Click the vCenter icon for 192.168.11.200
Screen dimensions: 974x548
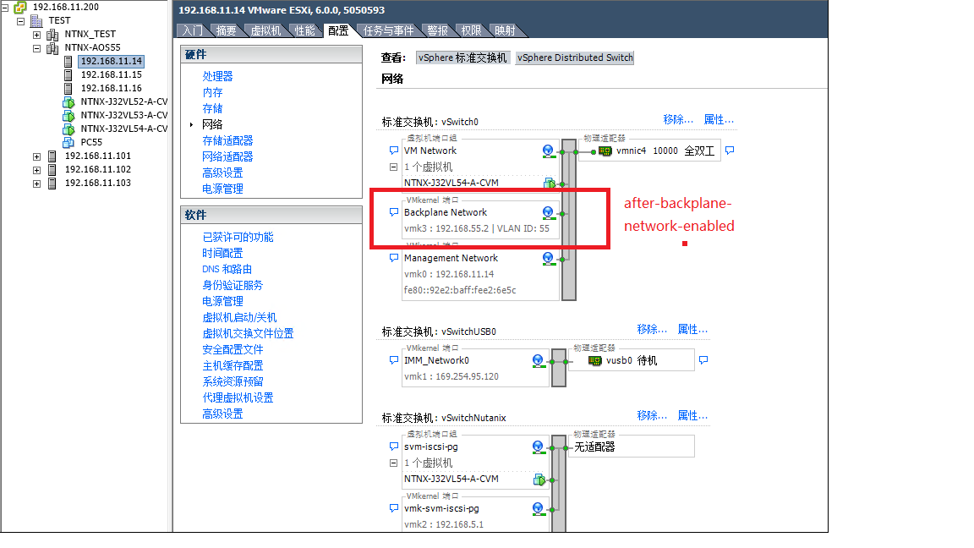coord(20,8)
